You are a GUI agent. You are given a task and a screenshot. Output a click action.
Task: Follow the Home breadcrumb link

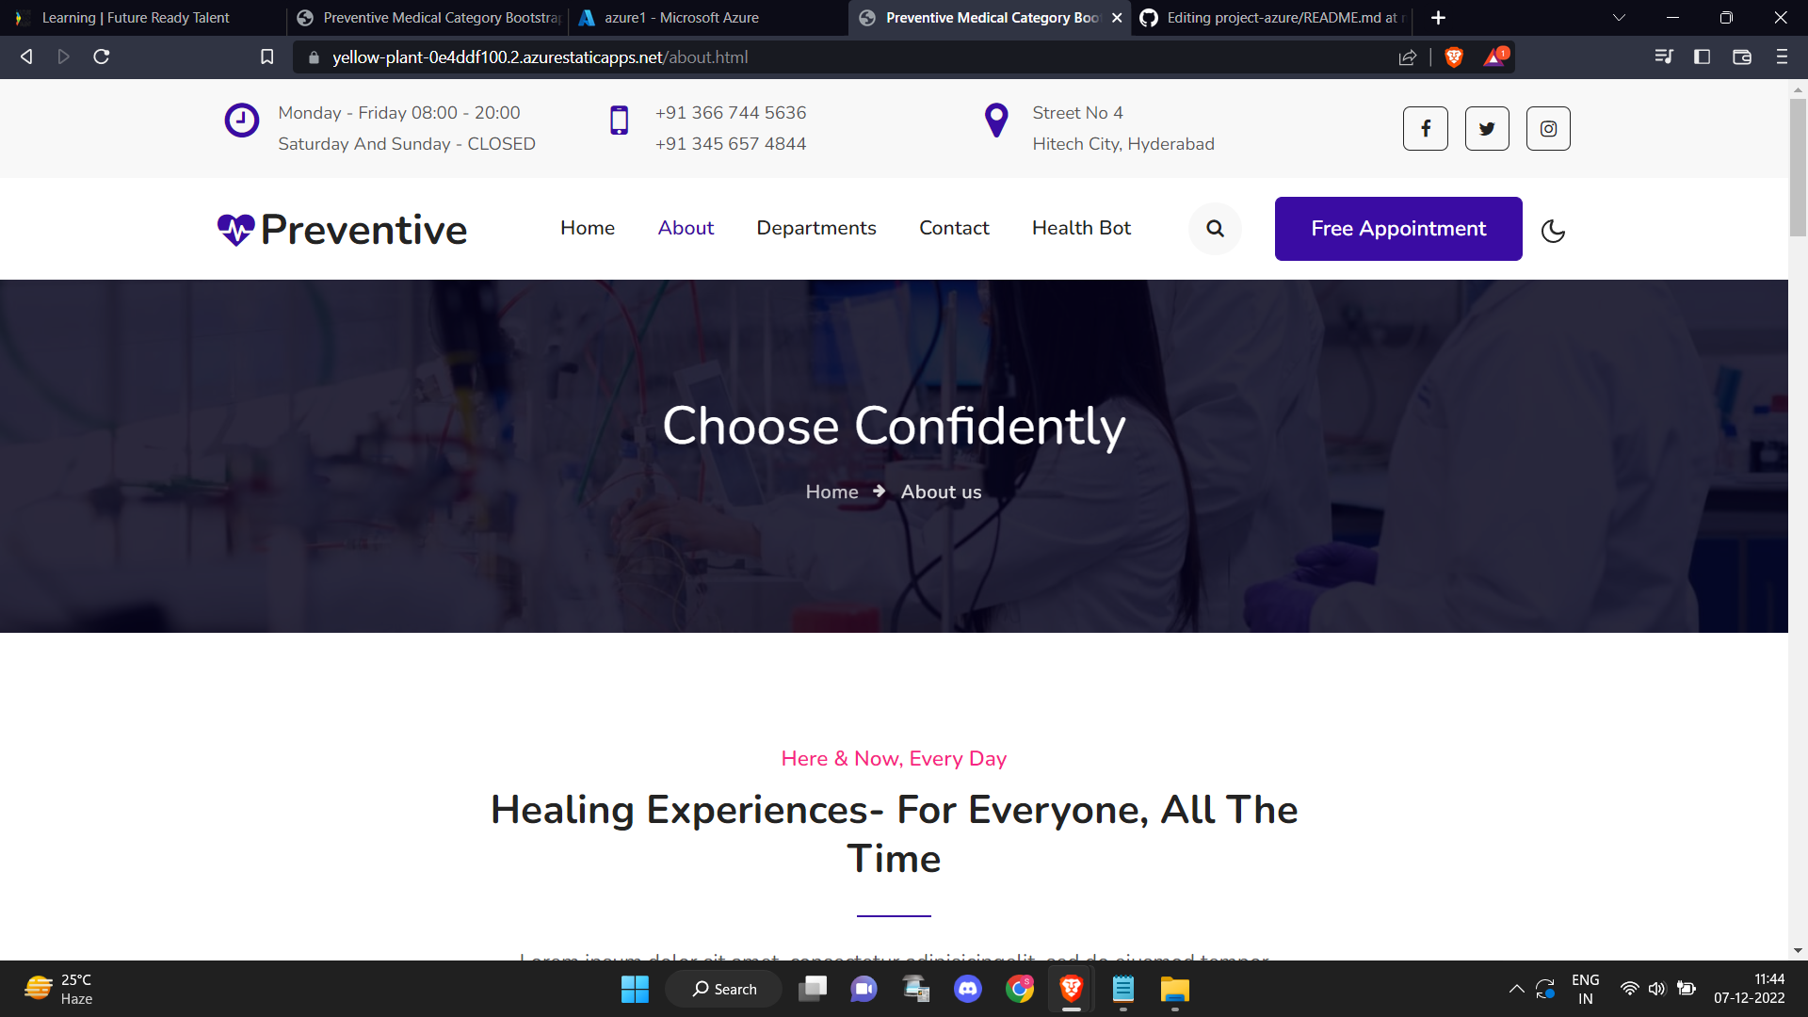click(831, 492)
